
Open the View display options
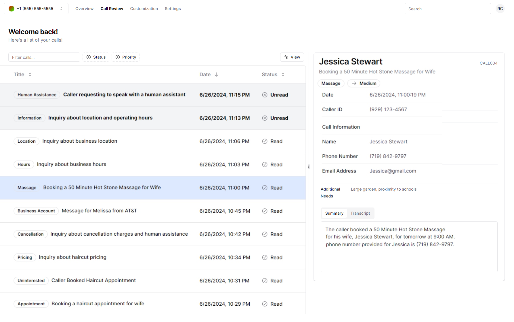tap(292, 57)
